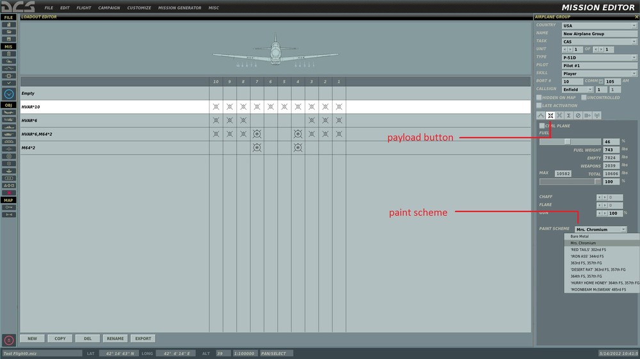Click the group Name input field
640x359 pixels.
pyautogui.click(x=599, y=34)
